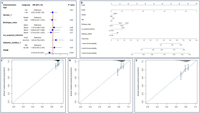Click the "PDHB" heading in panel A
The image size is (200, 113).
tap(6, 50)
